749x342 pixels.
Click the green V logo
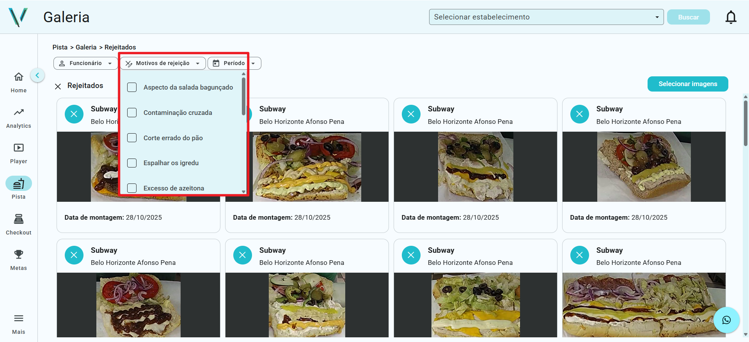click(18, 17)
